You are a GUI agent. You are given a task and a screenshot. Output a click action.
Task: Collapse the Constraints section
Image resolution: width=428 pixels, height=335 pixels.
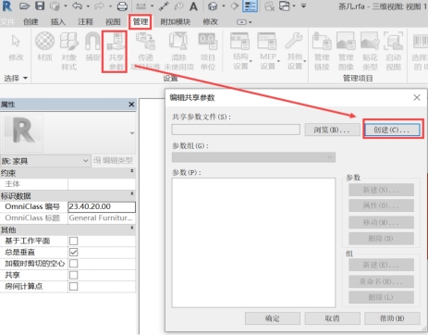coord(132,171)
